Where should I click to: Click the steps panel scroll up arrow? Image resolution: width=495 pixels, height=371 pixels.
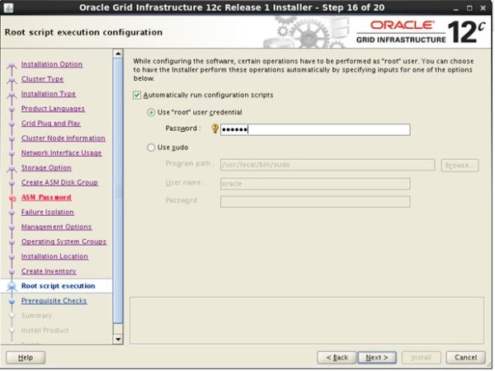[118, 54]
